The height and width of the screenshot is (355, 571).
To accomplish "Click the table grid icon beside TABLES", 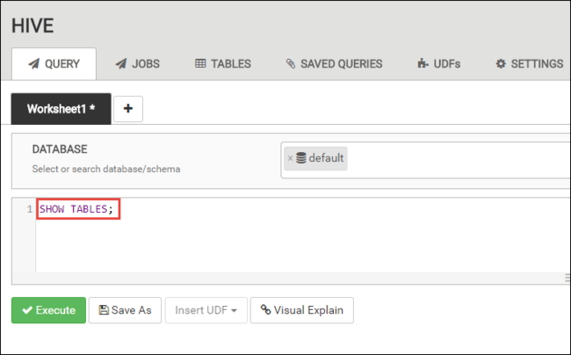I will 200,64.
